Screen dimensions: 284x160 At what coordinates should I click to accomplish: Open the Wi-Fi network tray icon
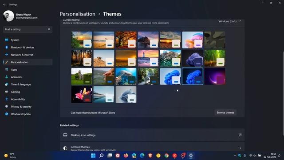point(251,156)
